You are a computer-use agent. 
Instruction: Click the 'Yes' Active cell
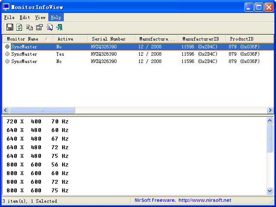coord(60,54)
